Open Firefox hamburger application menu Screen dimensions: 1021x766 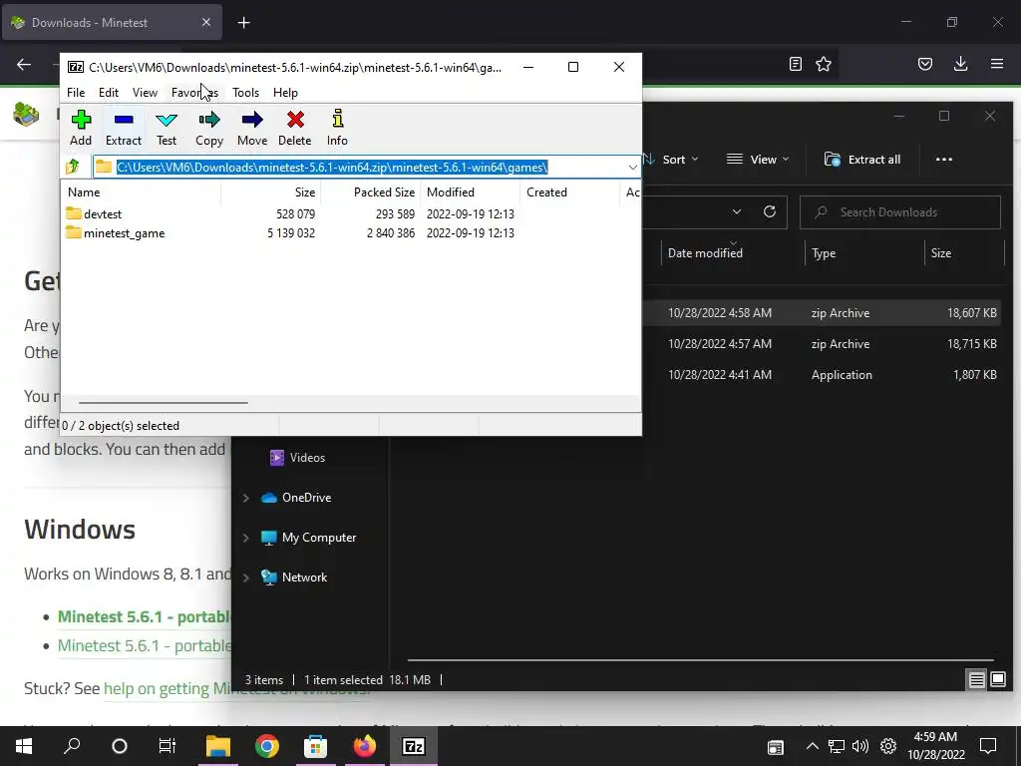pos(997,64)
